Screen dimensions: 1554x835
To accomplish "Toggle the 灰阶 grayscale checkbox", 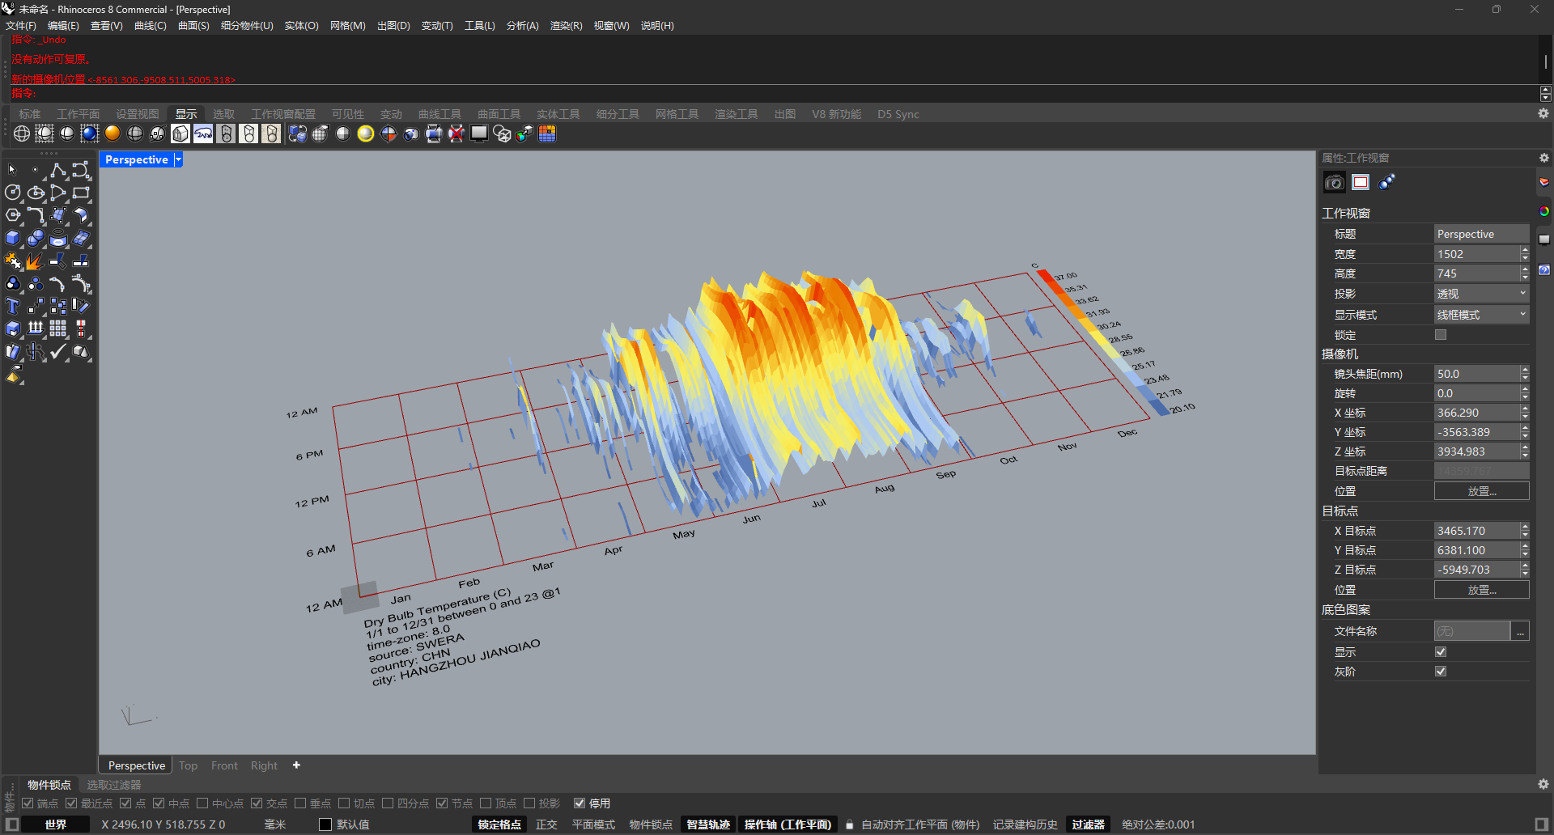I will pyautogui.click(x=1441, y=672).
